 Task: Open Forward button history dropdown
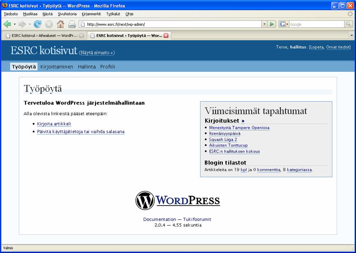[30, 24]
